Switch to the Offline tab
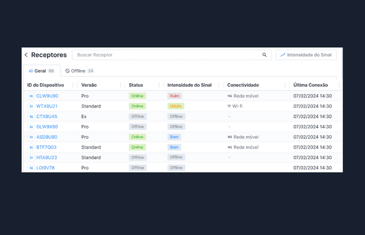Screen dimensions: 365x235 point(80,71)
